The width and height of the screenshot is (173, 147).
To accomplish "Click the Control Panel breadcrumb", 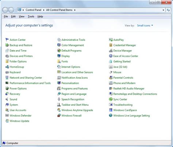I will click(34, 10).
